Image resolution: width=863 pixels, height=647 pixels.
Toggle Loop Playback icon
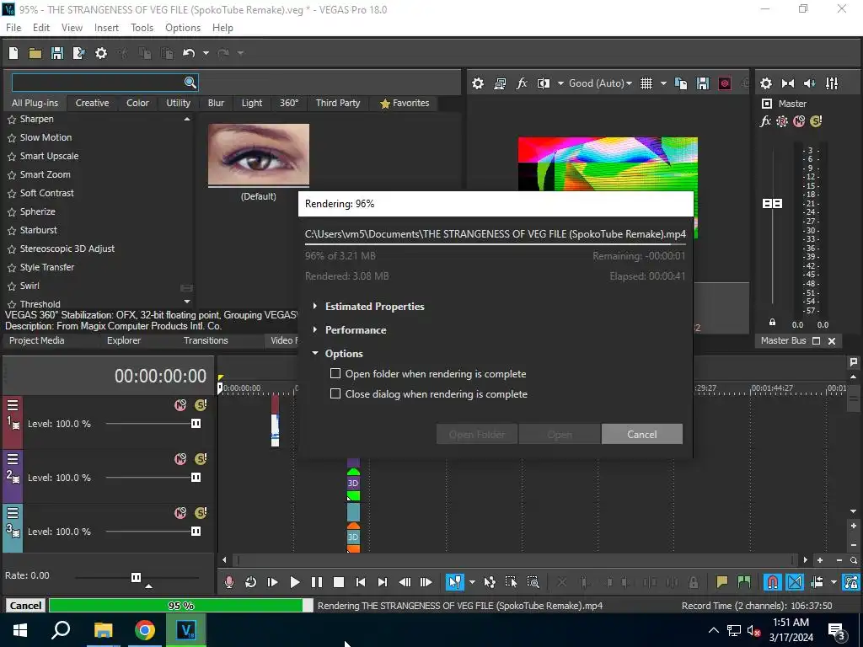[250, 582]
